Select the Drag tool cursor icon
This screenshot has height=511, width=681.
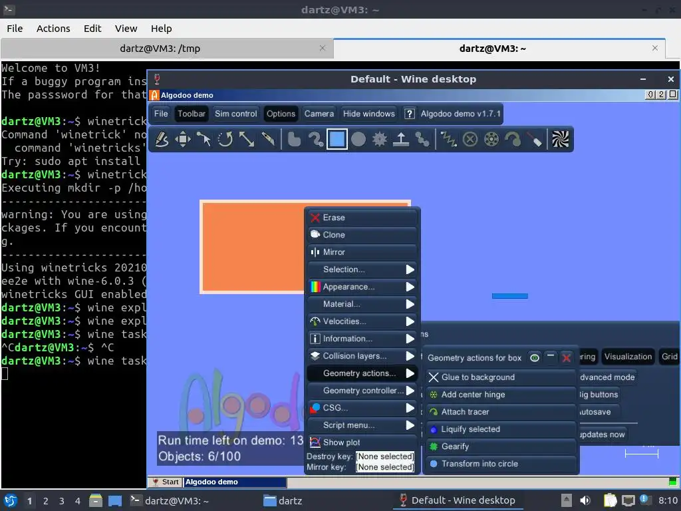click(x=204, y=140)
